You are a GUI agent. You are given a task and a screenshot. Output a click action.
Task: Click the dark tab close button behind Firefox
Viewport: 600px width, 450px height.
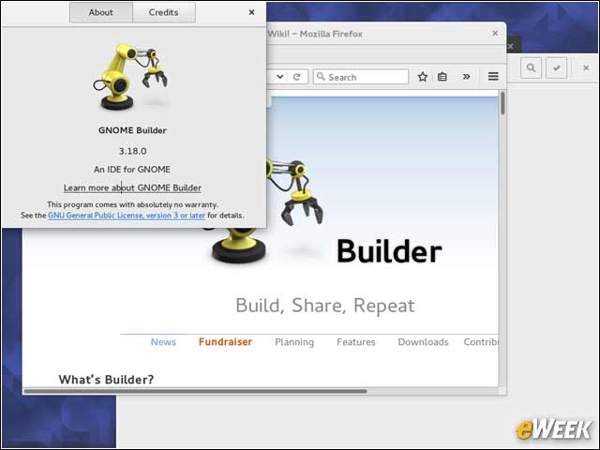coord(510,46)
